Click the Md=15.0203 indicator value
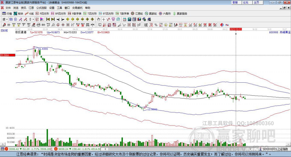 click(x=70, y=32)
